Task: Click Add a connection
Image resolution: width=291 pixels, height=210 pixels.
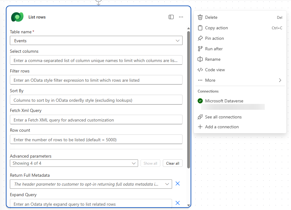Action: pos(221,127)
